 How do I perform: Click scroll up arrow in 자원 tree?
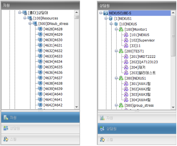tap(77, 12)
